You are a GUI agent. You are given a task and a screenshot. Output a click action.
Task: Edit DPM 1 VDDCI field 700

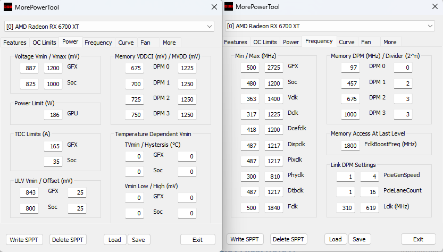pyautogui.click(x=135, y=83)
